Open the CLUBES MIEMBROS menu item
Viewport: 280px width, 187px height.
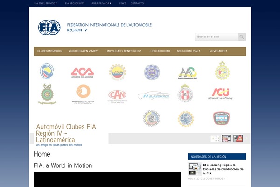tap(49, 51)
